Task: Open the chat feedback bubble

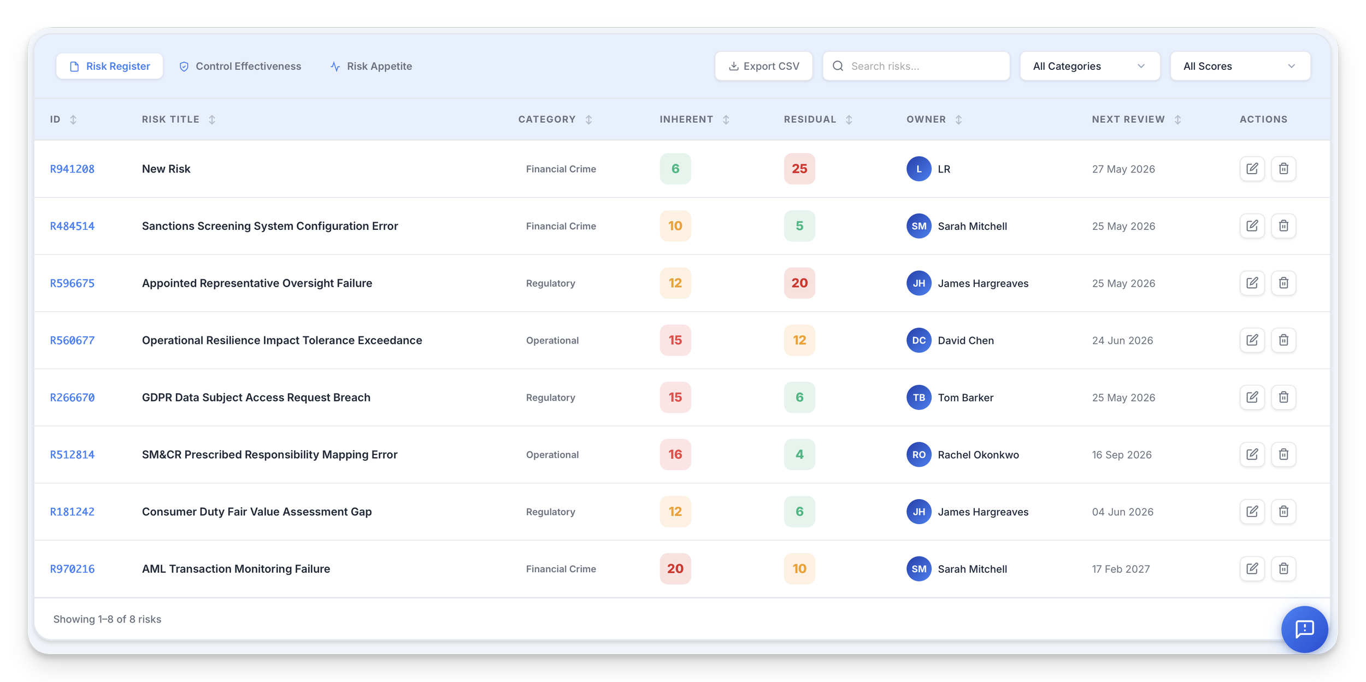Action: (x=1306, y=629)
